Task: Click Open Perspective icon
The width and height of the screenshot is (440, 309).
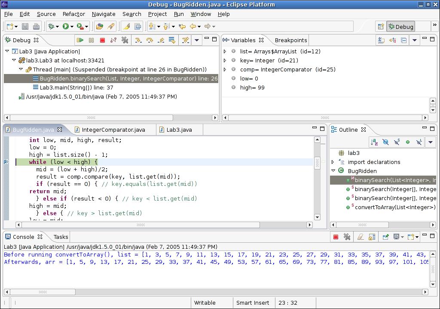Action: click(x=381, y=26)
